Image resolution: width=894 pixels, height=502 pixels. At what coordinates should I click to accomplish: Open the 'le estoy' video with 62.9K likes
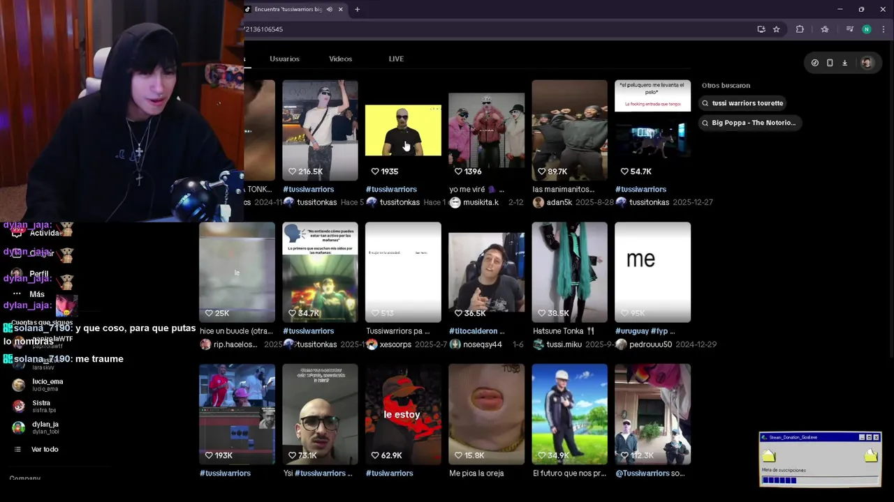403,414
